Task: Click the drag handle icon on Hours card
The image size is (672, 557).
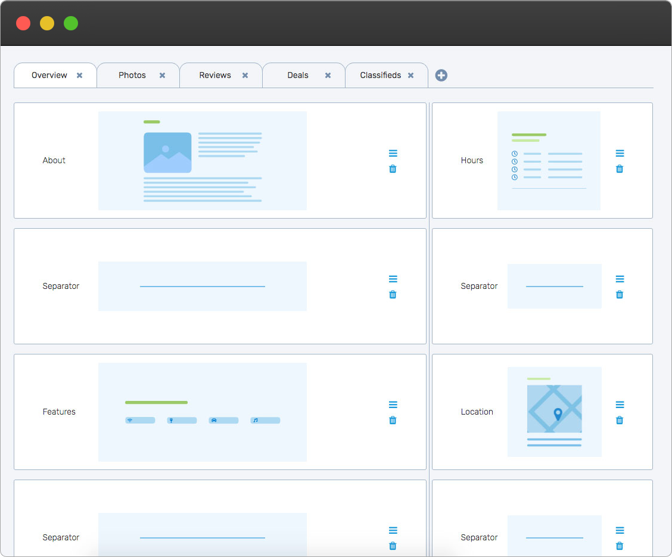Action: 620,153
